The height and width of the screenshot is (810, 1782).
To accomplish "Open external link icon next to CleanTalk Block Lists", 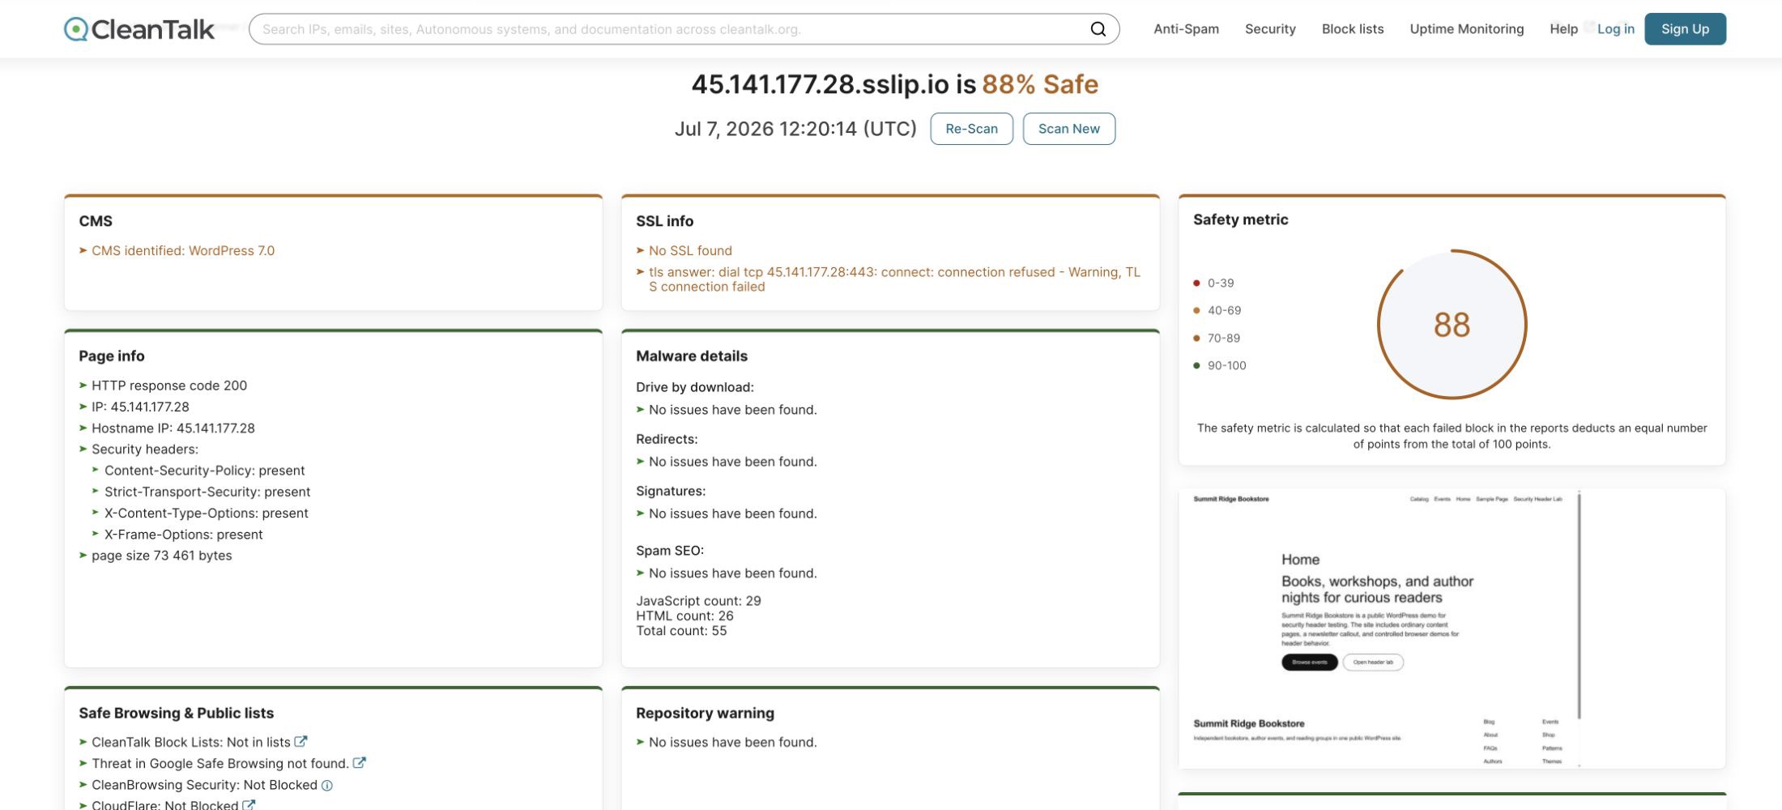I will (301, 741).
